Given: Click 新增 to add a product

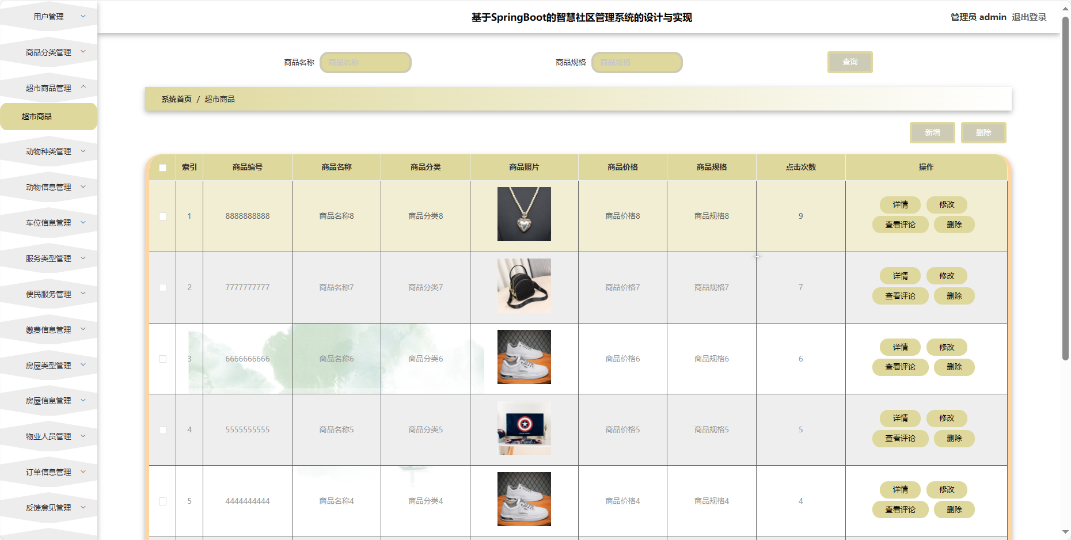Looking at the screenshot, I should 932,132.
